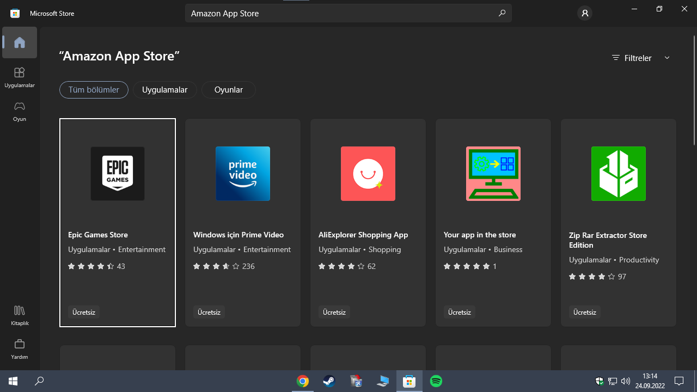Click the Microsoft Store logo in the title bar
Image resolution: width=697 pixels, height=392 pixels.
pos(15,13)
